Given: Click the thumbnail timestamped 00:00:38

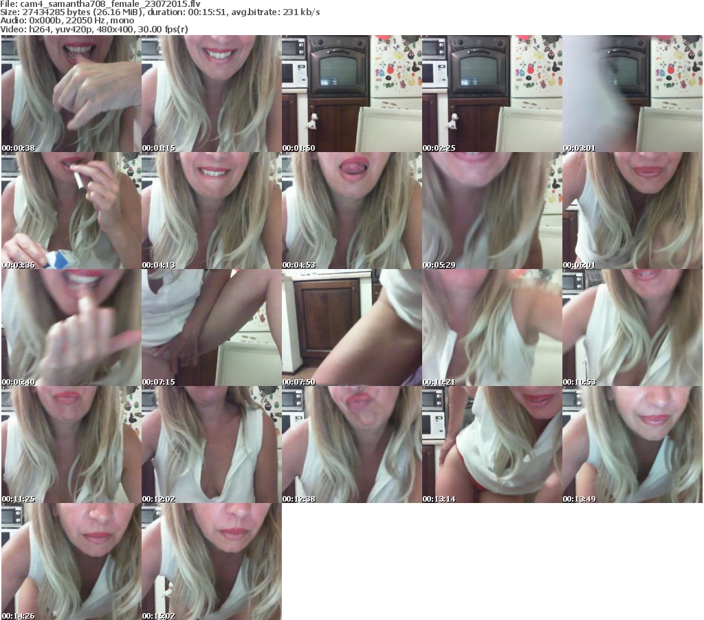Looking at the screenshot, I should 70,94.
